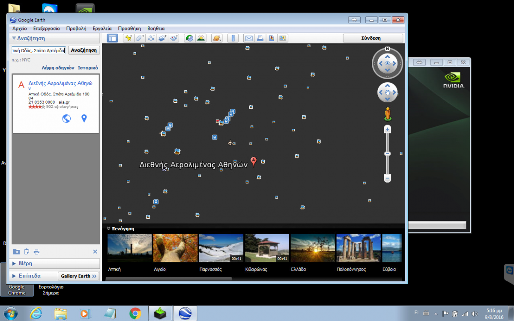This screenshot has height=321, width=514.
Task: Click the M metro station map icon
Action: pos(168,128)
